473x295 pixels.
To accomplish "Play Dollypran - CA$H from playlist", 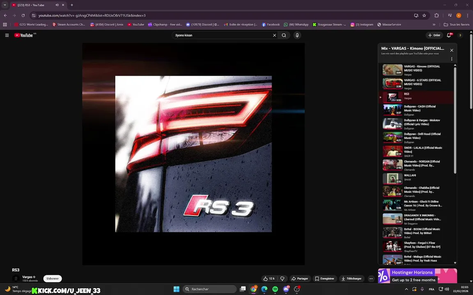I will click(x=416, y=110).
